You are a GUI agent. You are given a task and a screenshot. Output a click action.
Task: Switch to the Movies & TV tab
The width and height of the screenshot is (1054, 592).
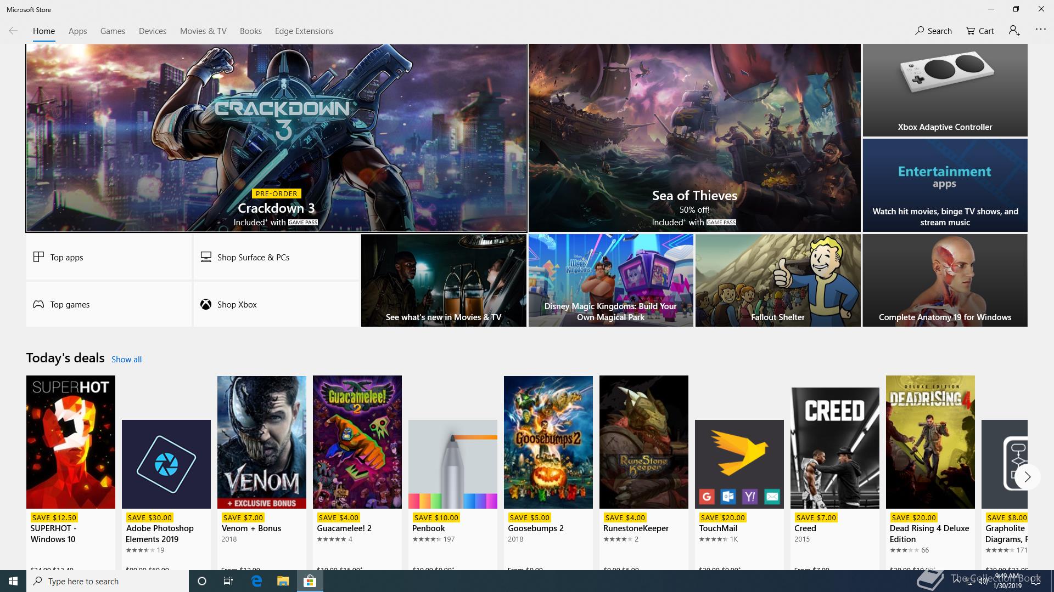(203, 31)
